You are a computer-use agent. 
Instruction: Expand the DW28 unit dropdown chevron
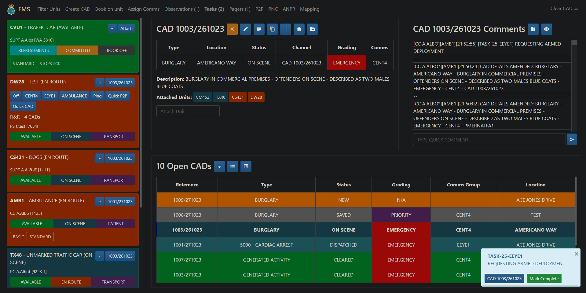click(100, 83)
